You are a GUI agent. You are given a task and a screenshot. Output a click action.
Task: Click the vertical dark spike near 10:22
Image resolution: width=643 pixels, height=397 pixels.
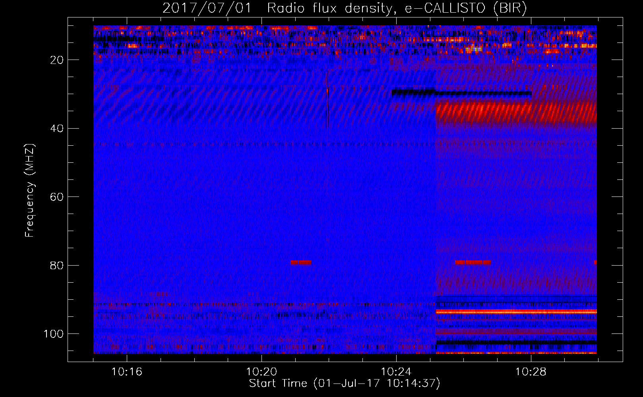(x=327, y=99)
